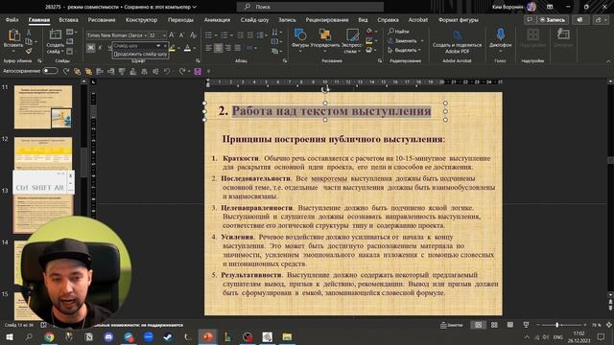Open the comments speech bubble icon

pos(530,19)
